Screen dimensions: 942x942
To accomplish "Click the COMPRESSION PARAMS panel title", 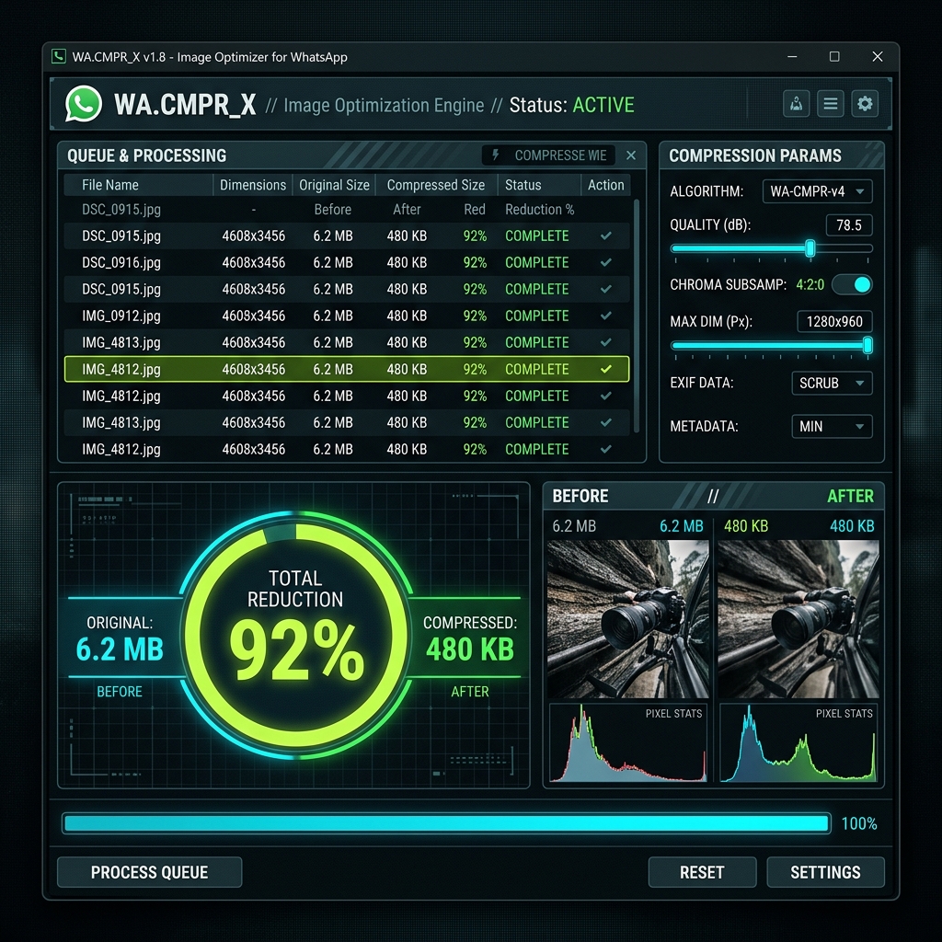I will [x=755, y=155].
